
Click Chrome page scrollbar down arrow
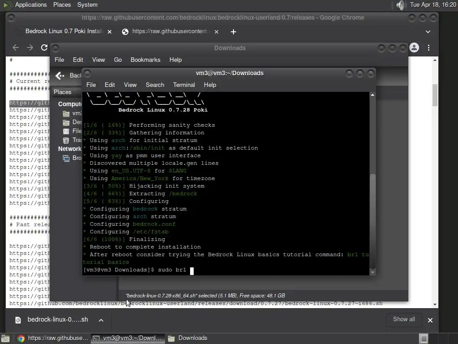click(x=435, y=305)
